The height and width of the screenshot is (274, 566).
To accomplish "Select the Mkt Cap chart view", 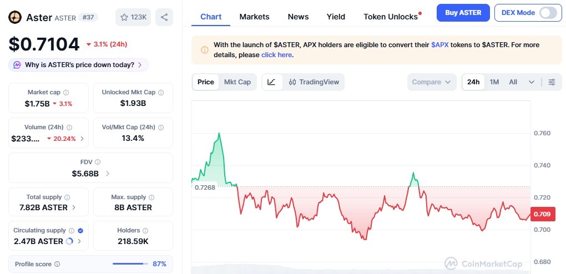I will (x=237, y=82).
